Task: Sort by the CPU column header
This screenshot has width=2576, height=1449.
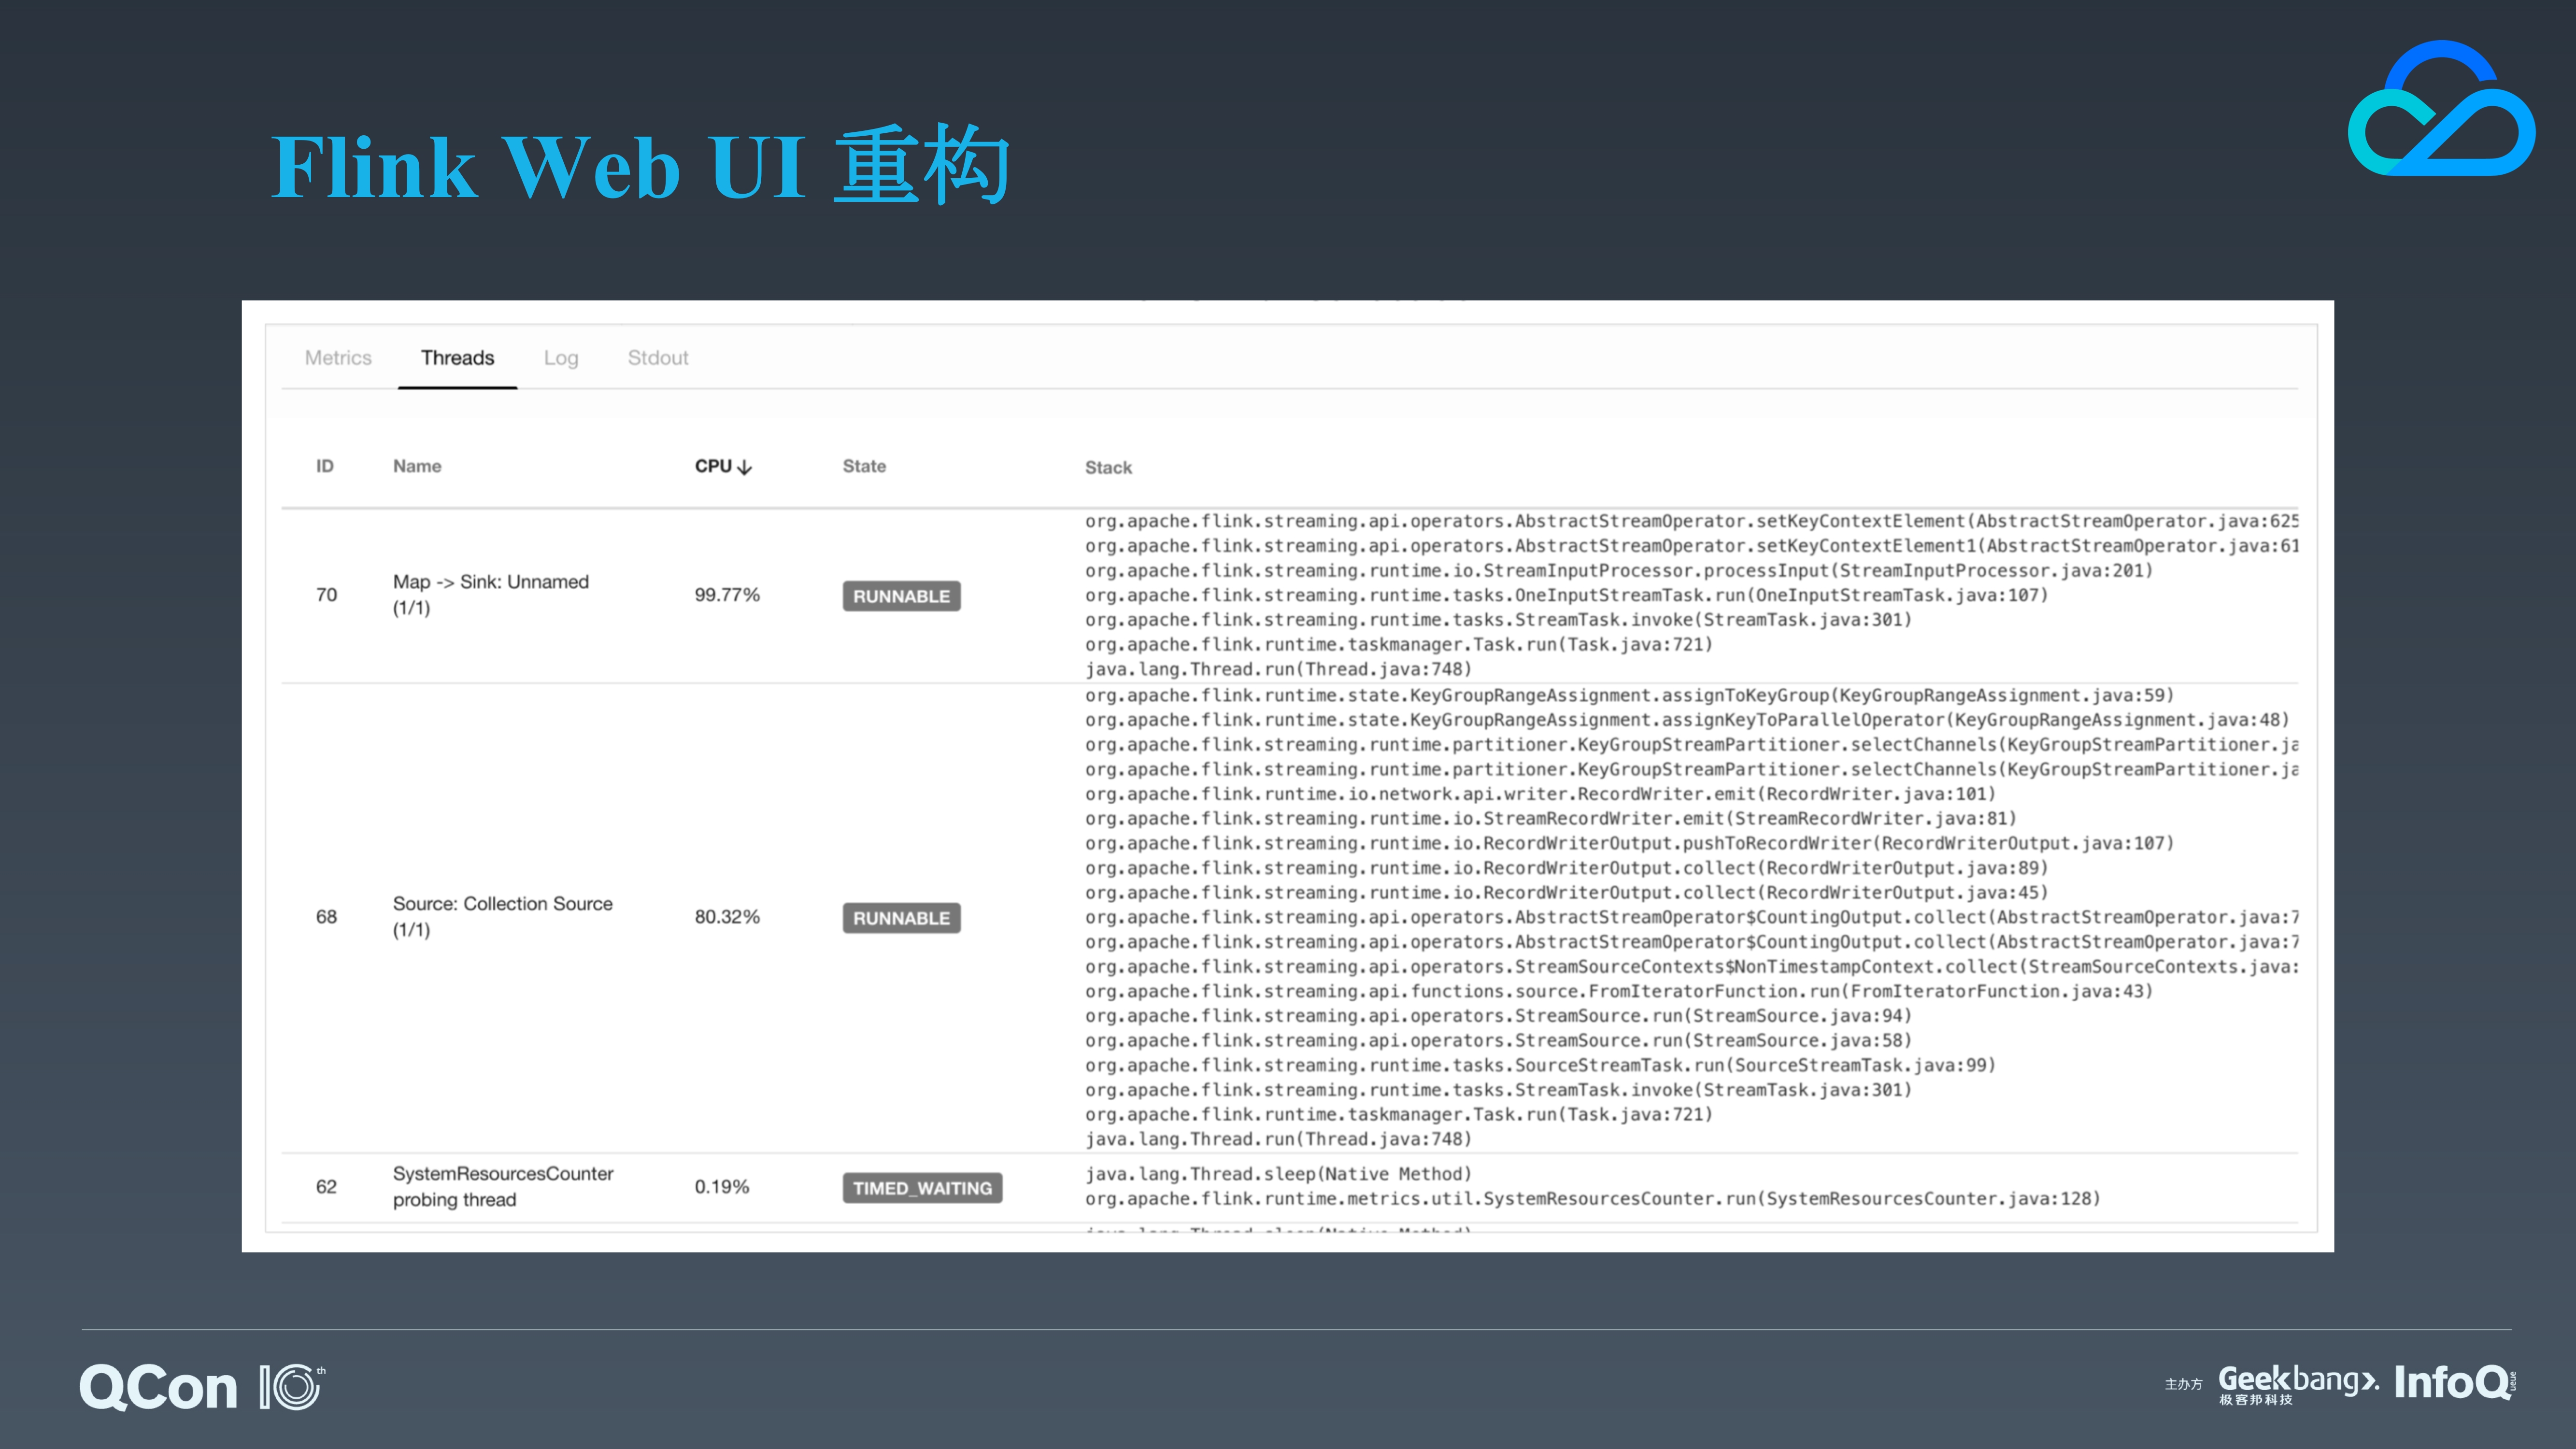Action: point(723,466)
